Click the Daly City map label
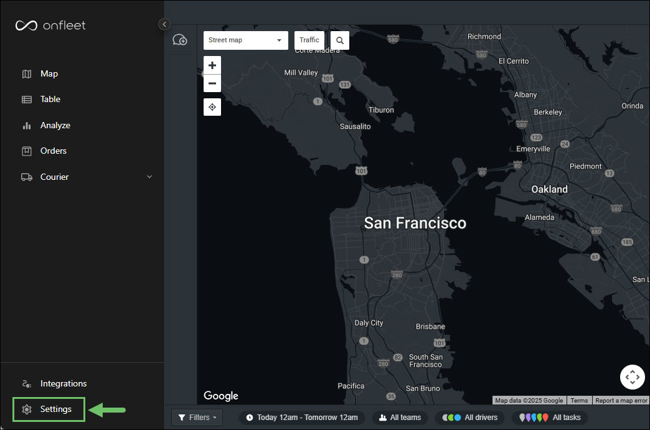The image size is (650, 430). 369,323
